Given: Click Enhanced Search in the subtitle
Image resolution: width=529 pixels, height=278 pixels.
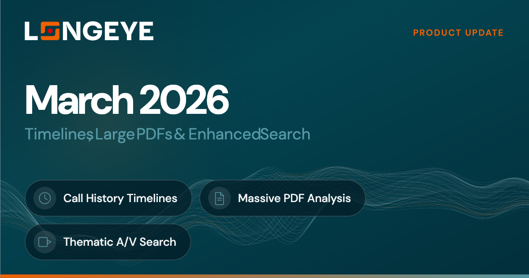Looking at the screenshot, I should [x=249, y=134].
